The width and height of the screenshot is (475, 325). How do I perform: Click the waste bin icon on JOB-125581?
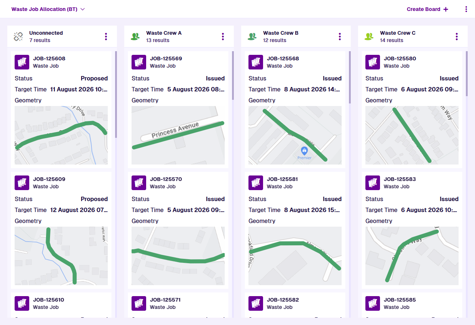point(256,183)
